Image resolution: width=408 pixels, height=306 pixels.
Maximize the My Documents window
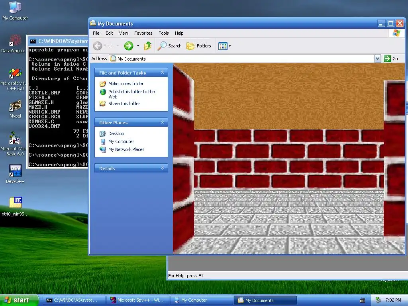pyautogui.click(x=390, y=24)
